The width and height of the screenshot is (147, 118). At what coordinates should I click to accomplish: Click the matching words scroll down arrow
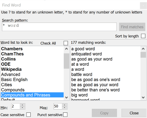tap(143, 97)
